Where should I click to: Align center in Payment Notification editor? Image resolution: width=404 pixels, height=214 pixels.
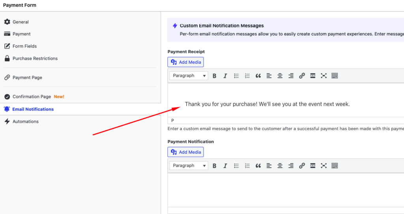280,166
